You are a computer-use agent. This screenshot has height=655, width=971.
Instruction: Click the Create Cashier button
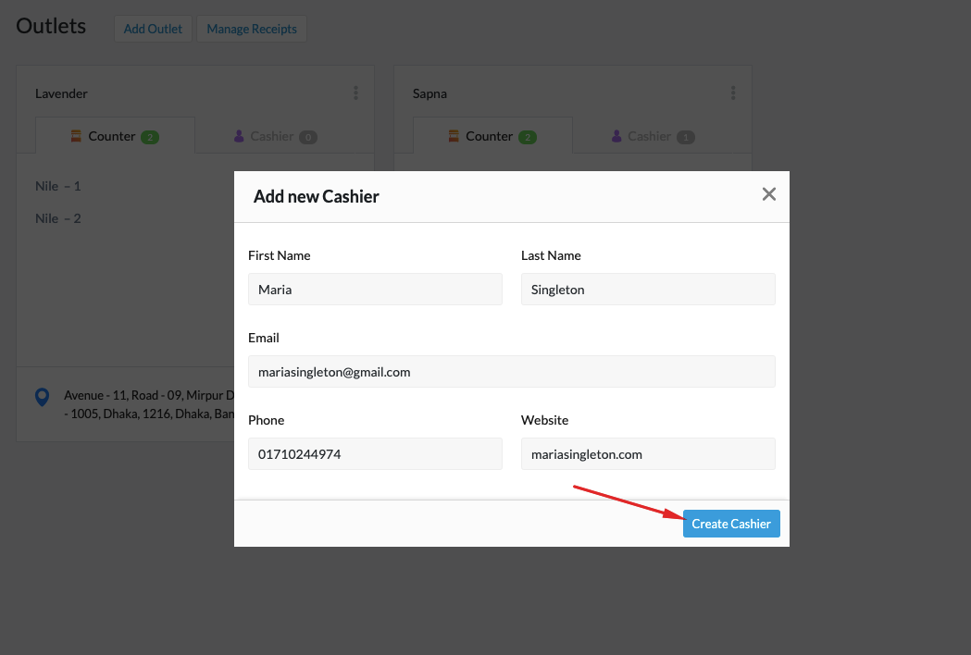[731, 523]
